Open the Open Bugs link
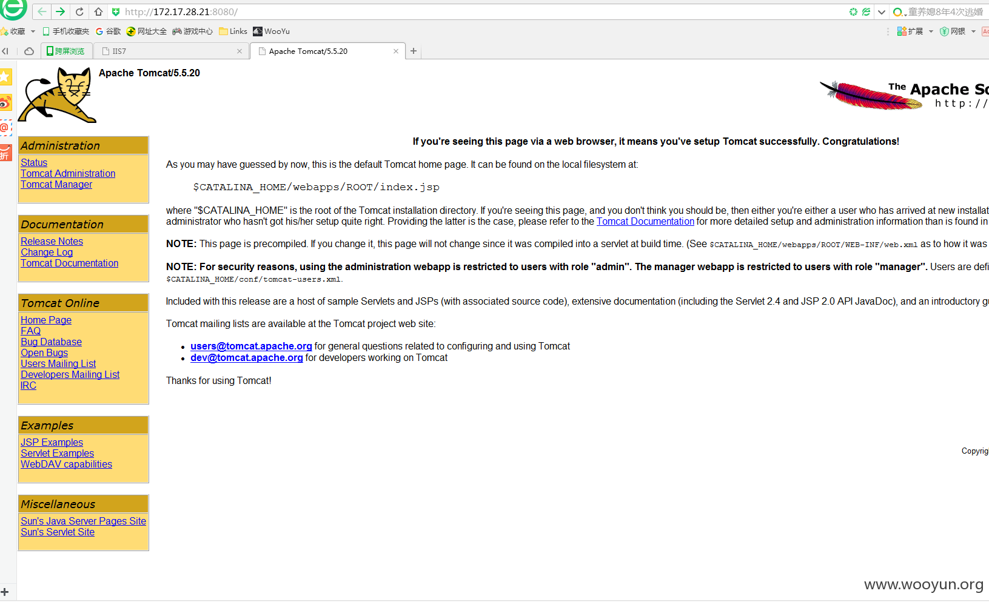Viewport: 989px width, 602px height. (44, 352)
